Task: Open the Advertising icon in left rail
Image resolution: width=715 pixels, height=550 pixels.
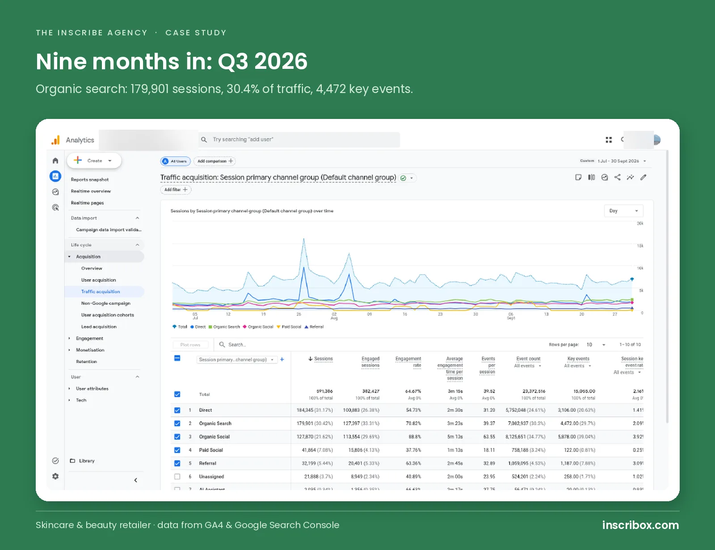Action: pos(55,207)
